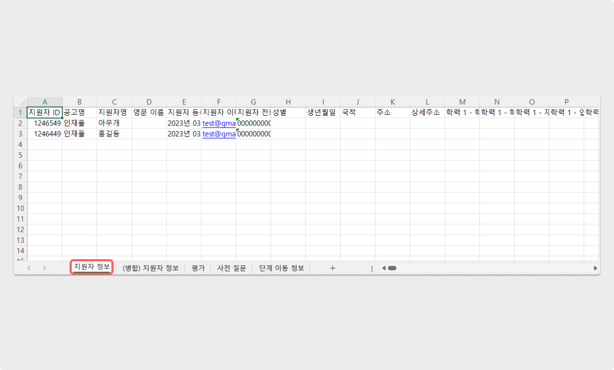Image resolution: width=614 pixels, height=370 pixels.
Task: Click the three-dot sheet tab options handle
Action: click(x=372, y=269)
